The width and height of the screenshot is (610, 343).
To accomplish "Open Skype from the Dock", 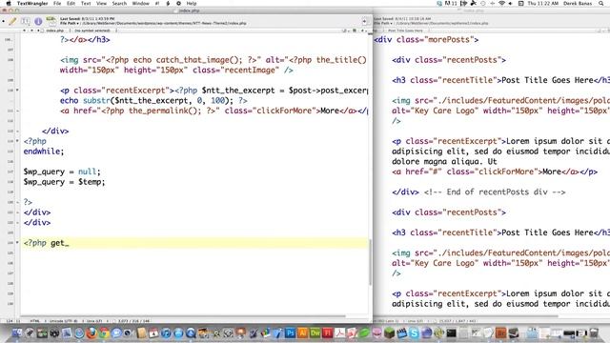I will click(414, 333).
